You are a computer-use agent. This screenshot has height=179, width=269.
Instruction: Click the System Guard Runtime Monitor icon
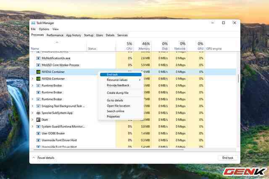coord(38,126)
